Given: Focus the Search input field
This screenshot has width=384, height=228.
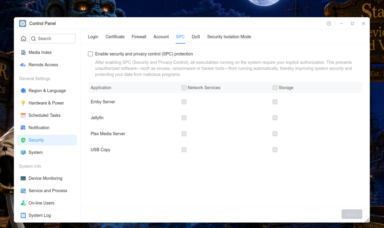Looking at the screenshot, I should (x=52, y=39).
